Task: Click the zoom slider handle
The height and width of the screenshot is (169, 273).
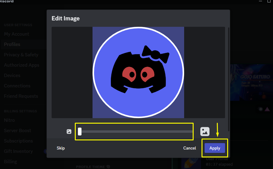Action: tap(80, 132)
